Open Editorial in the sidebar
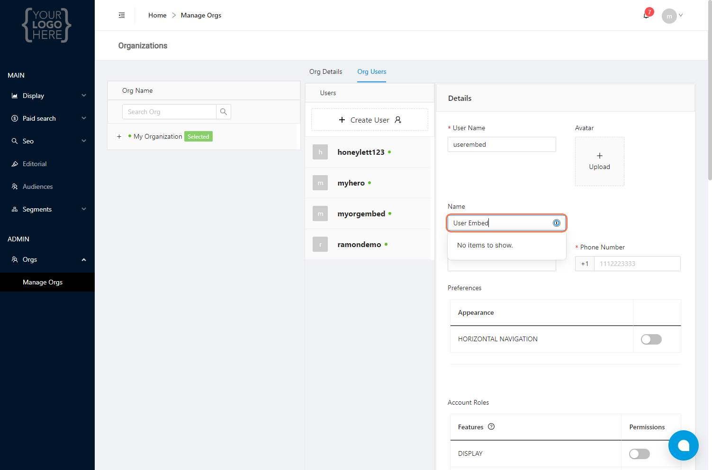The width and height of the screenshot is (712, 470). tap(35, 164)
